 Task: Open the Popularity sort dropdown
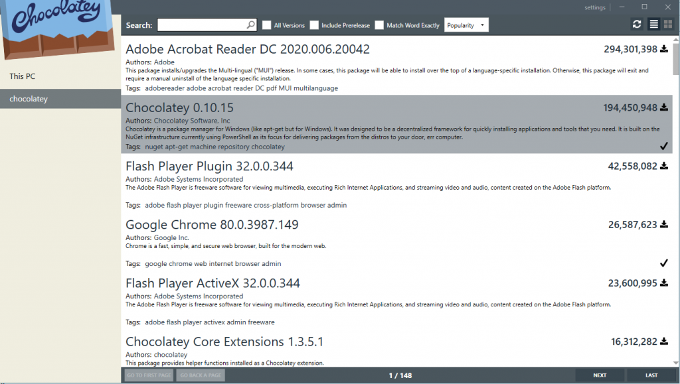click(466, 25)
